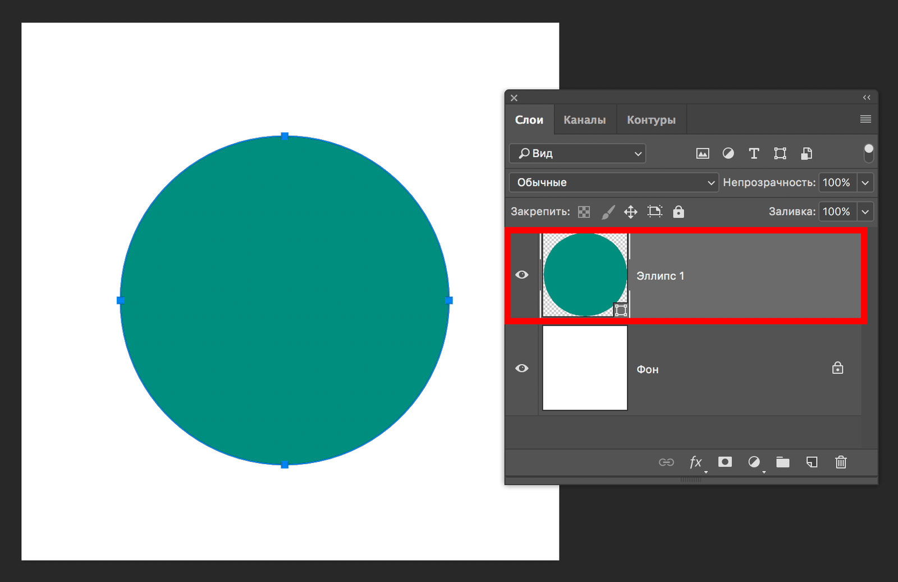Expand the Непрозрачность opacity arrow
Image resolution: width=898 pixels, height=582 pixels.
[865, 183]
